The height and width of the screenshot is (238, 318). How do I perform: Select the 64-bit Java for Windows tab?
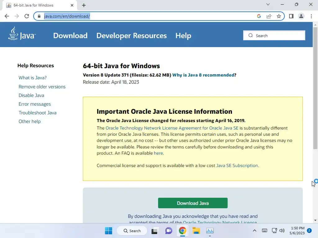[39, 5]
